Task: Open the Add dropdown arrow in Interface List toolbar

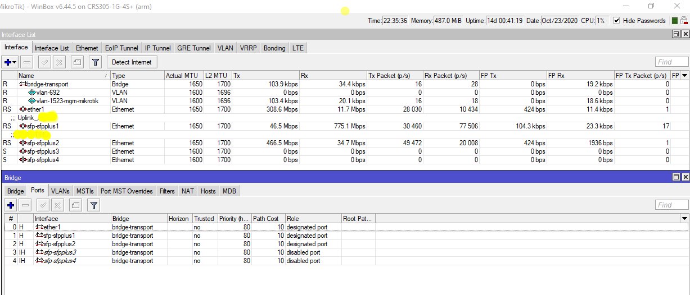Action: pyautogui.click(x=15, y=62)
